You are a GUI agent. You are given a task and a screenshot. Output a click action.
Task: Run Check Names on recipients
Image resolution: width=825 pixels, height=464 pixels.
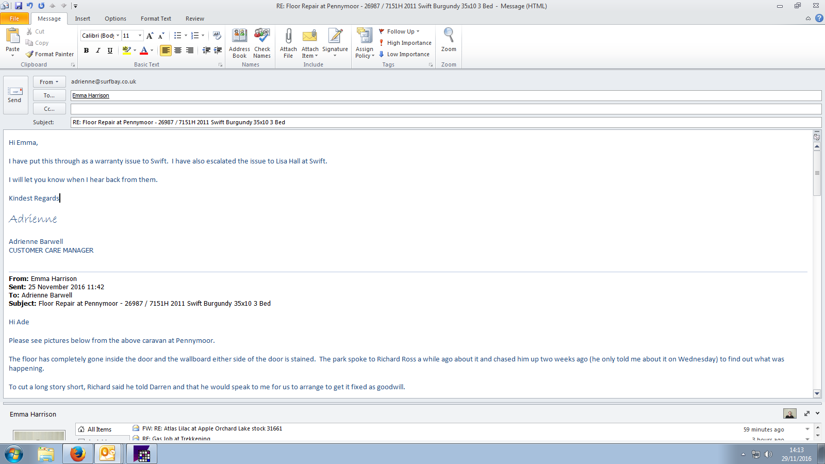coord(262,43)
